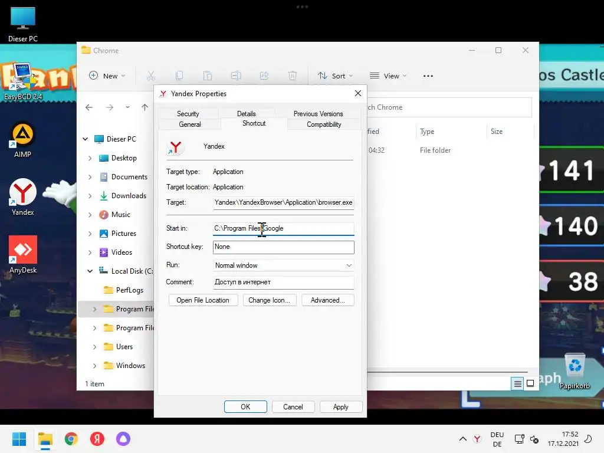Switch to the Previous Versions tab
The height and width of the screenshot is (453, 604).
[x=318, y=114]
